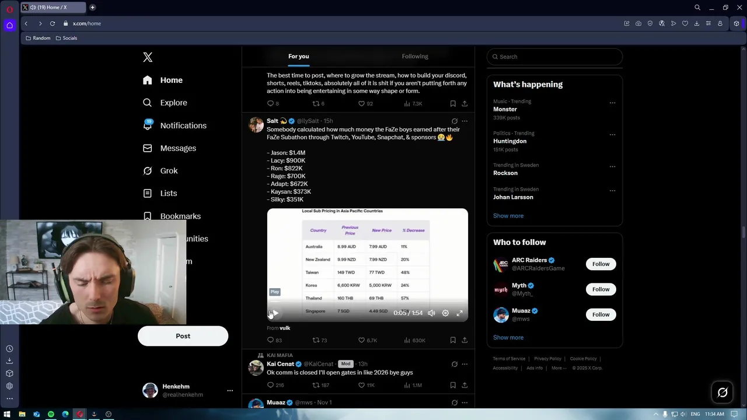
Task: Switch to the Following tab
Action: (415, 57)
